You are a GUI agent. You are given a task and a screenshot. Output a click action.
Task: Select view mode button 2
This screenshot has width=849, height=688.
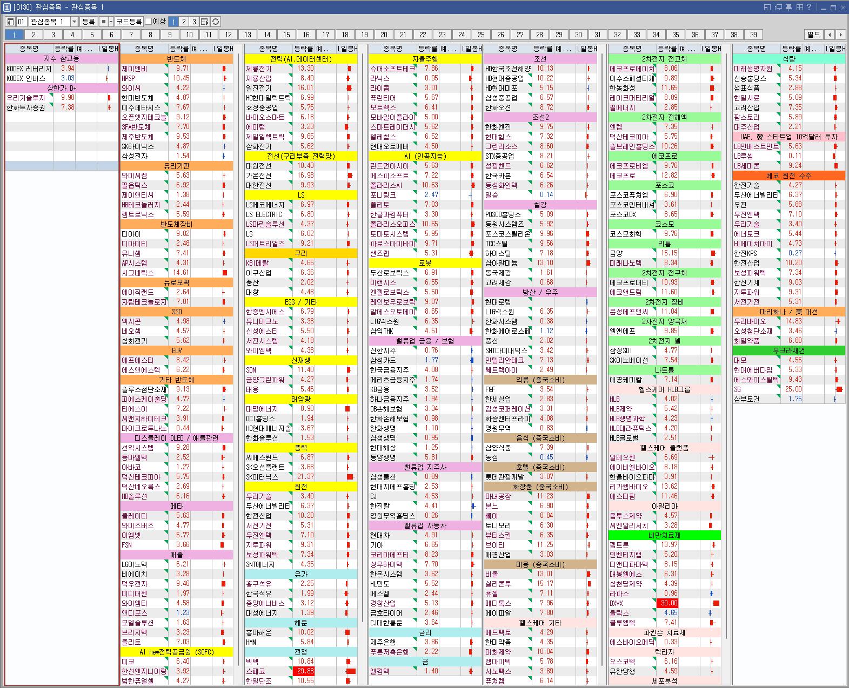pyautogui.click(x=184, y=22)
